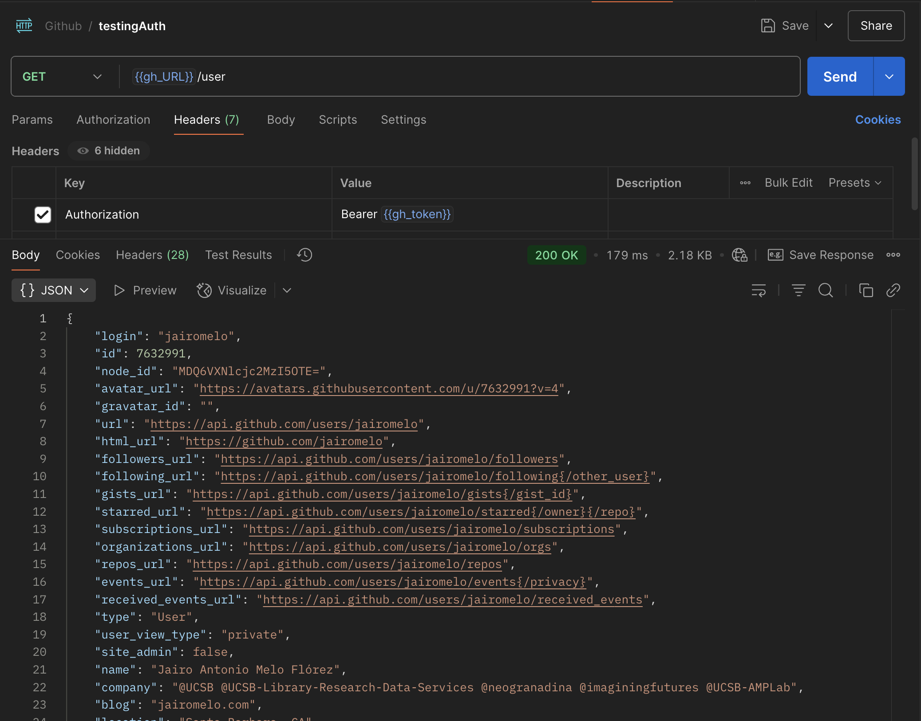Click the network globe lock icon

tap(739, 255)
